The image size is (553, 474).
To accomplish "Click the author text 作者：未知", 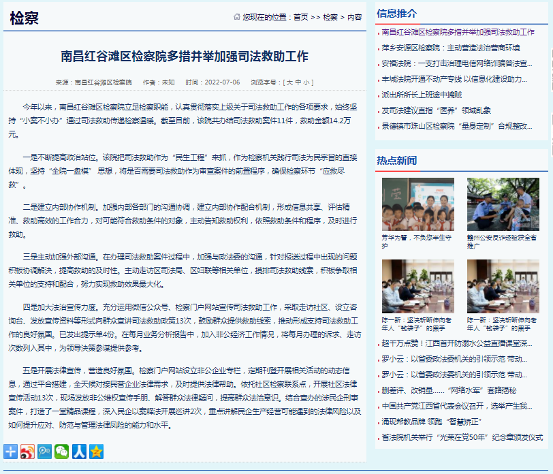I will pyautogui.click(x=159, y=82).
